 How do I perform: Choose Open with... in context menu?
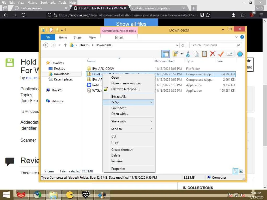click(x=129, y=114)
